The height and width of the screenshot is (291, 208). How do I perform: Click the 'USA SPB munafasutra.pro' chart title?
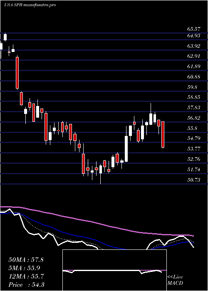pos(30,5)
